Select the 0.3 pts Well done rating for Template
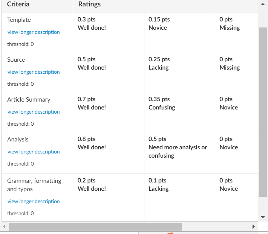Viewport: 268px width, 234px height. pos(109,32)
